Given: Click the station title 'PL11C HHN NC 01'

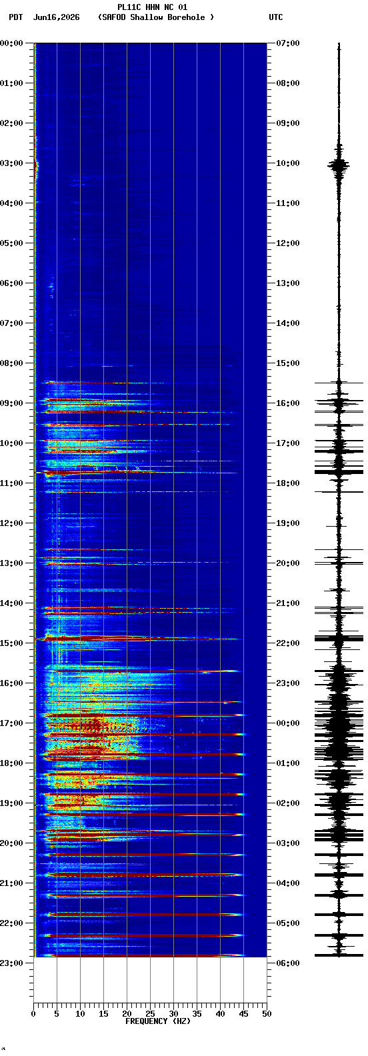Looking at the screenshot, I should point(152,7).
